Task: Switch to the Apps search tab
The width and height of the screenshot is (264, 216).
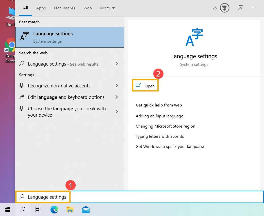Action: [x=41, y=8]
